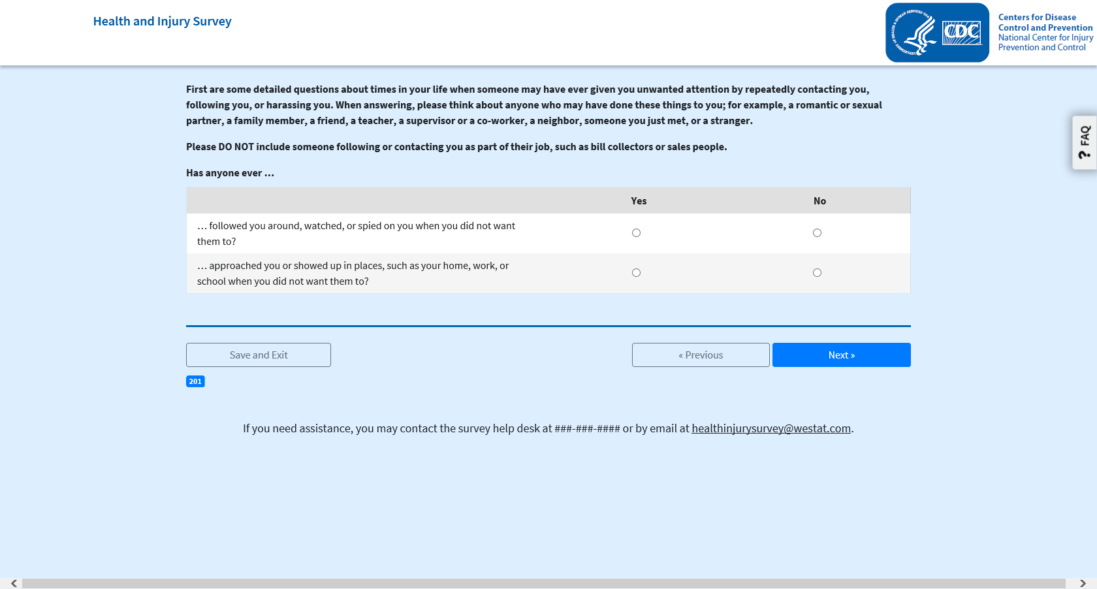This screenshot has height=589, width=1097.
Task: Open the healthinjurysurvey@westat.com email link
Action: pos(771,428)
